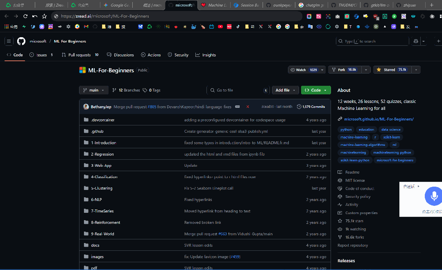The image size is (442, 270).
Task: Toggle Watch on the repository
Action: (304, 70)
